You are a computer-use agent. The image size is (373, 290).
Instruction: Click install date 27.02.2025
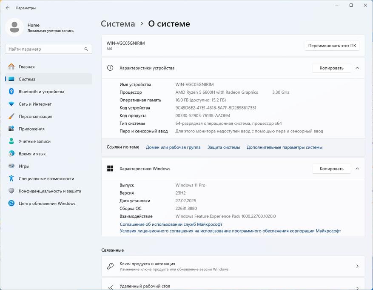(186, 201)
